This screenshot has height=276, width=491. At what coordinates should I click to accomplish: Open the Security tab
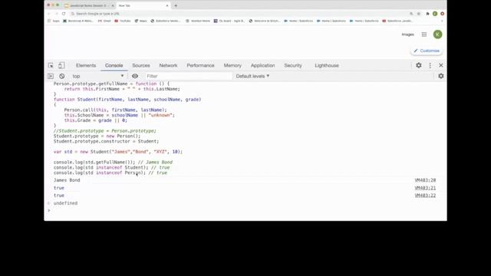pyautogui.click(x=293, y=65)
